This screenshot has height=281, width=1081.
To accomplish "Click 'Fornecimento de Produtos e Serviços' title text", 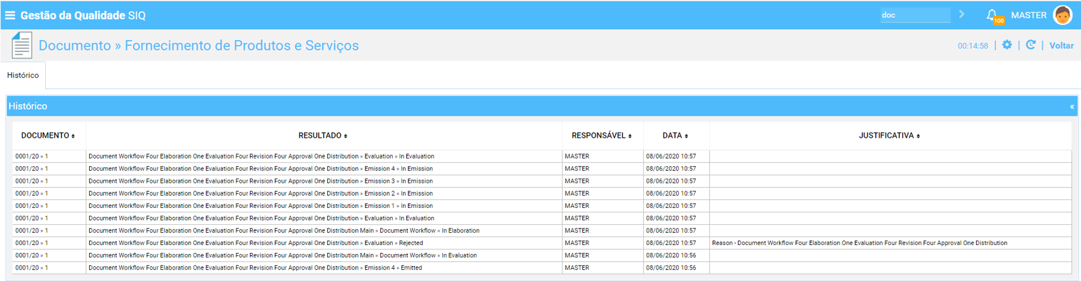I will 242,46.
